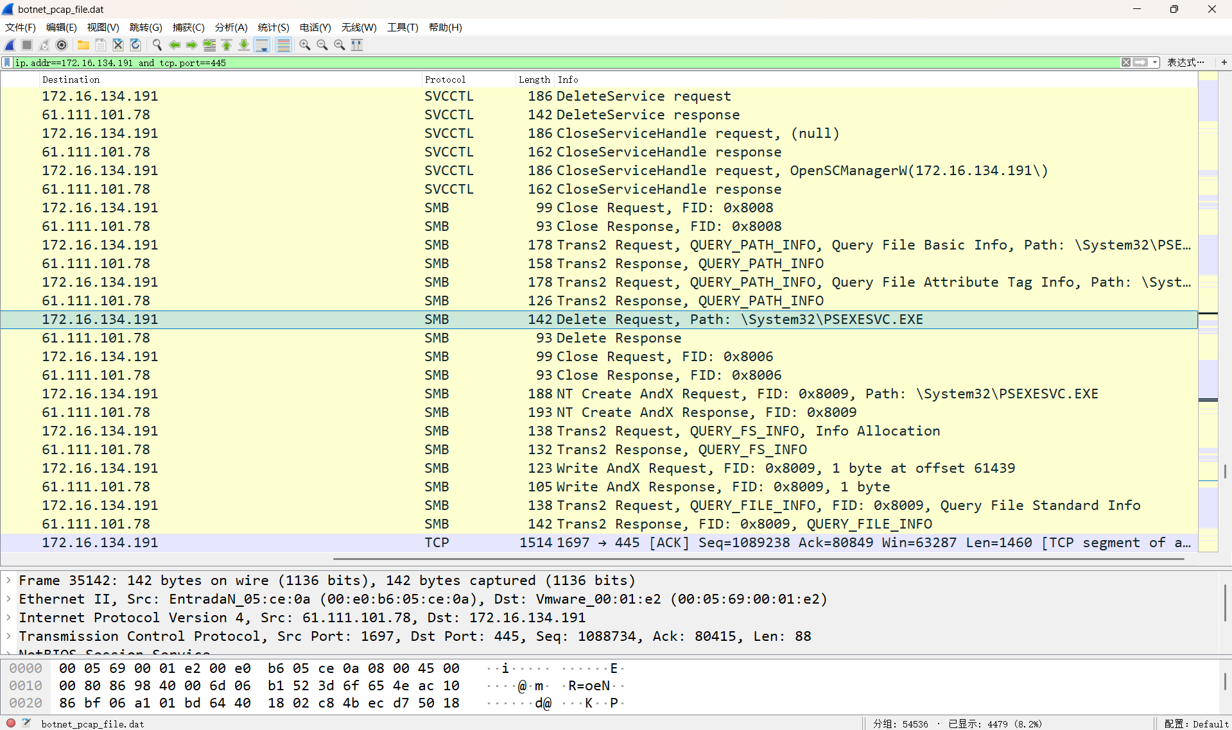Screen dimensions: 1232x730
Task: Go forward to next packet
Action: pyautogui.click(x=191, y=45)
